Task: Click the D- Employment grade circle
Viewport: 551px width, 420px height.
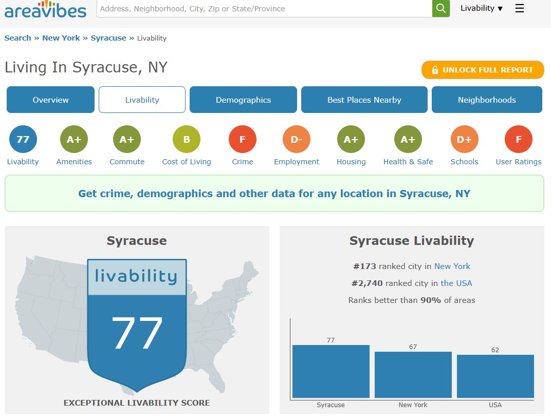Action: pyautogui.click(x=297, y=139)
